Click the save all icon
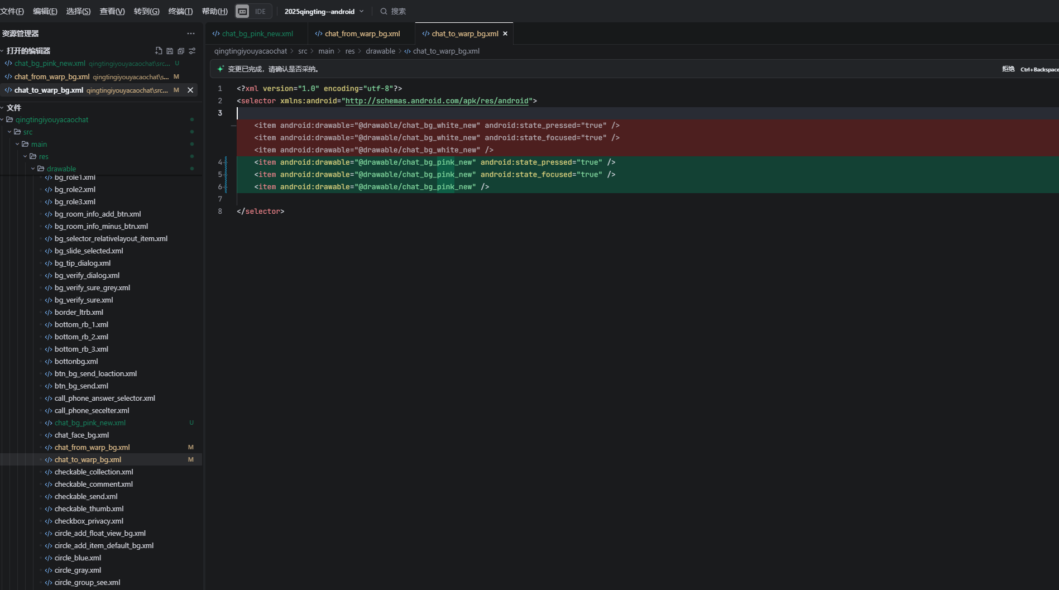Viewport: 1059px width, 590px height. 170,51
